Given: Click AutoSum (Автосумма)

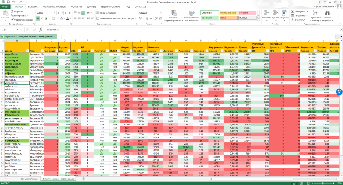Looking at the screenshot, I should click(x=299, y=12).
